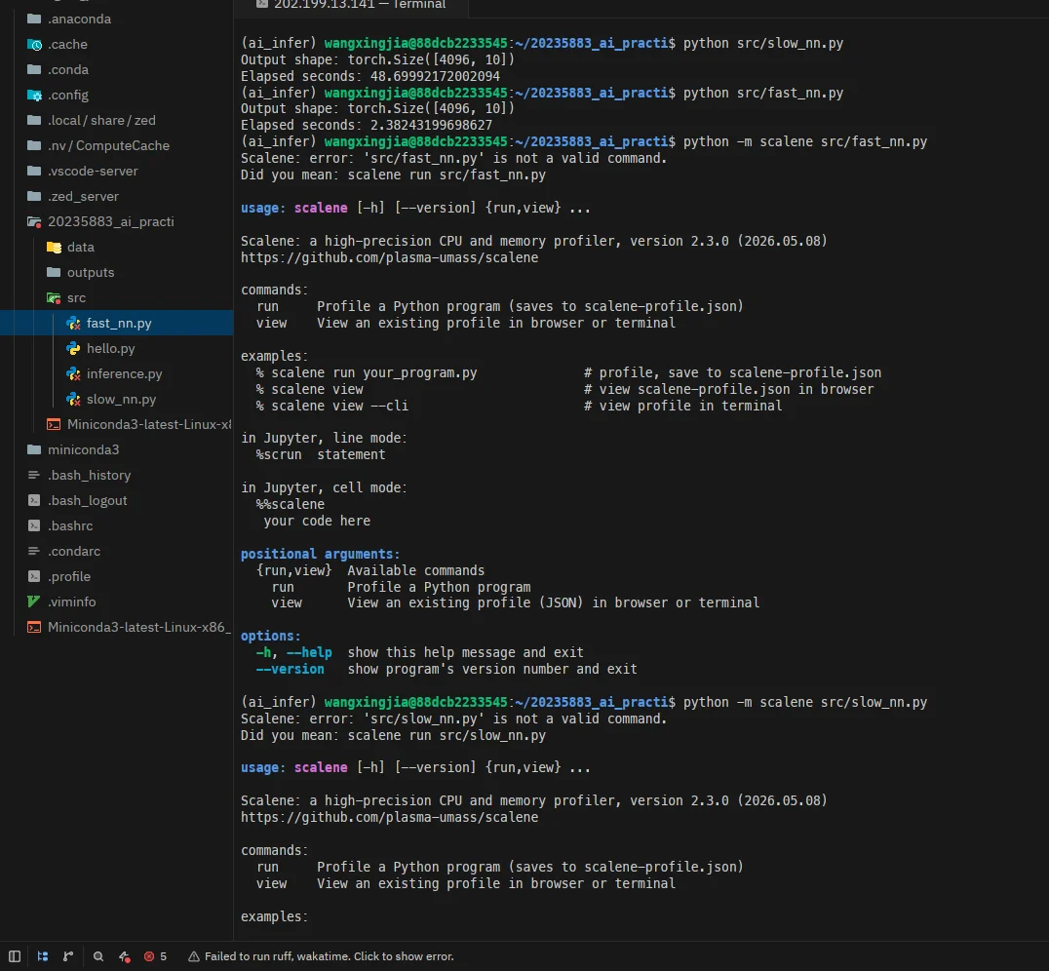
Task: Open the Project Panel icon in the status bar
Action: point(42,956)
